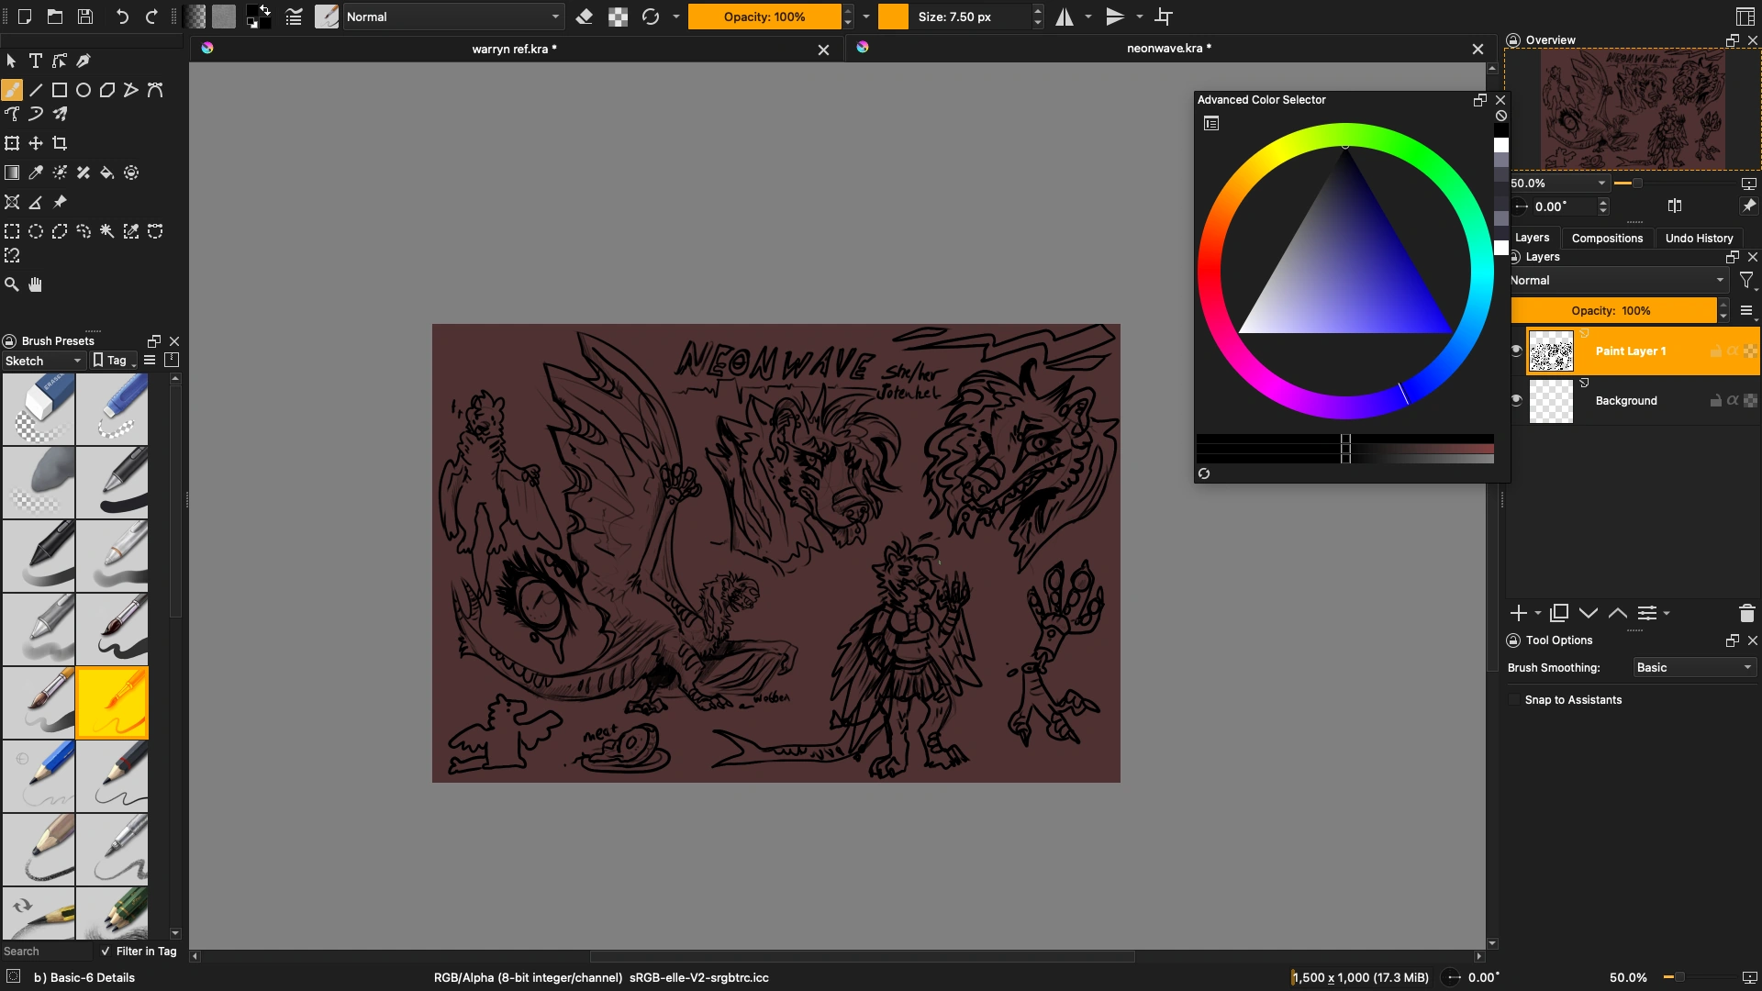This screenshot has width=1762, height=991.
Task: Switch to warryn ref.kra document tab
Action: (514, 49)
